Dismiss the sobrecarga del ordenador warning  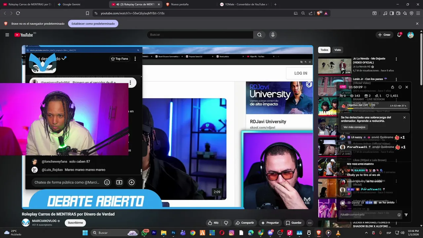pos(404,117)
